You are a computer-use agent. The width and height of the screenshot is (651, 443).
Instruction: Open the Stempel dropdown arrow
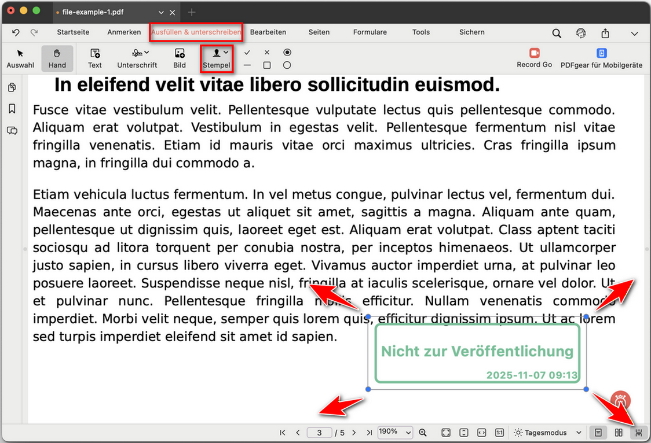coord(225,51)
